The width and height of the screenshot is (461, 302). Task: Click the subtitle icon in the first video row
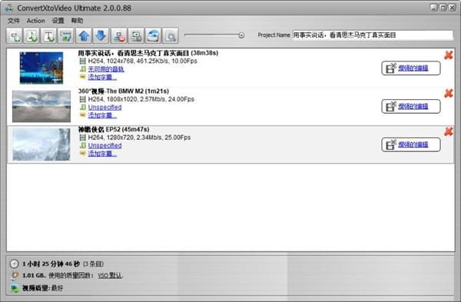pyautogui.click(x=83, y=77)
